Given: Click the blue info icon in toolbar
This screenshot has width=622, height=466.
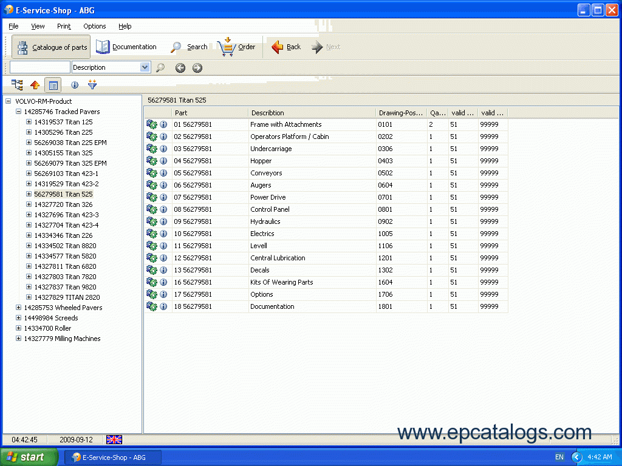Looking at the screenshot, I should pos(75,85).
